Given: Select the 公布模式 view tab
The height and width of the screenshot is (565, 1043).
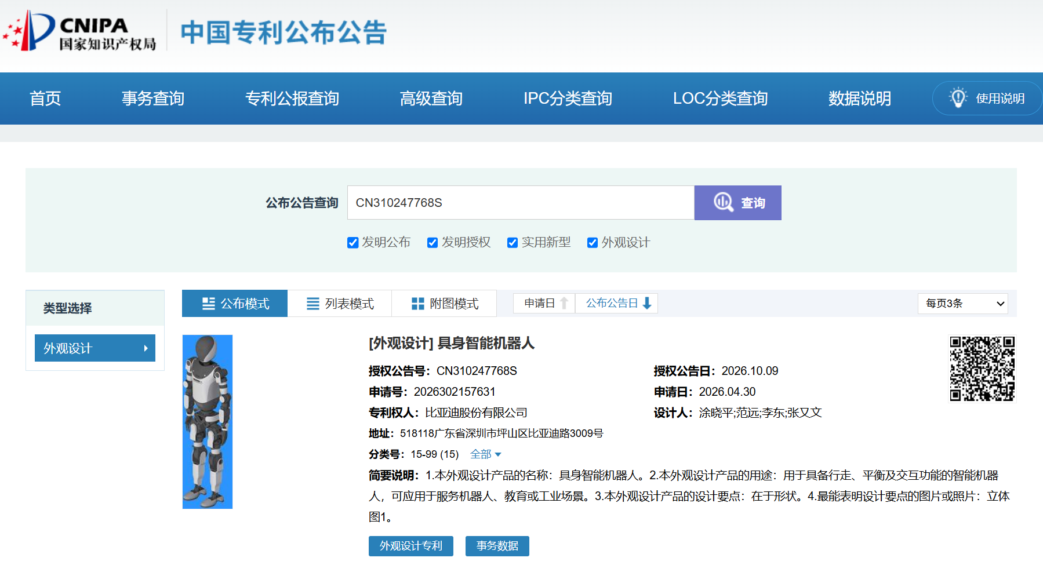Looking at the screenshot, I should click(235, 304).
